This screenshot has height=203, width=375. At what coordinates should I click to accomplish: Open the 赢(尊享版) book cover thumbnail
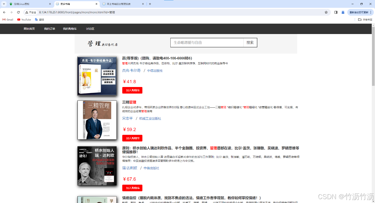point(97,76)
